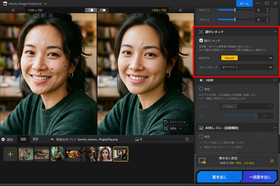Screen dimensions: 280x186
Task: Click the trash icon to delete image
Action: point(187,139)
